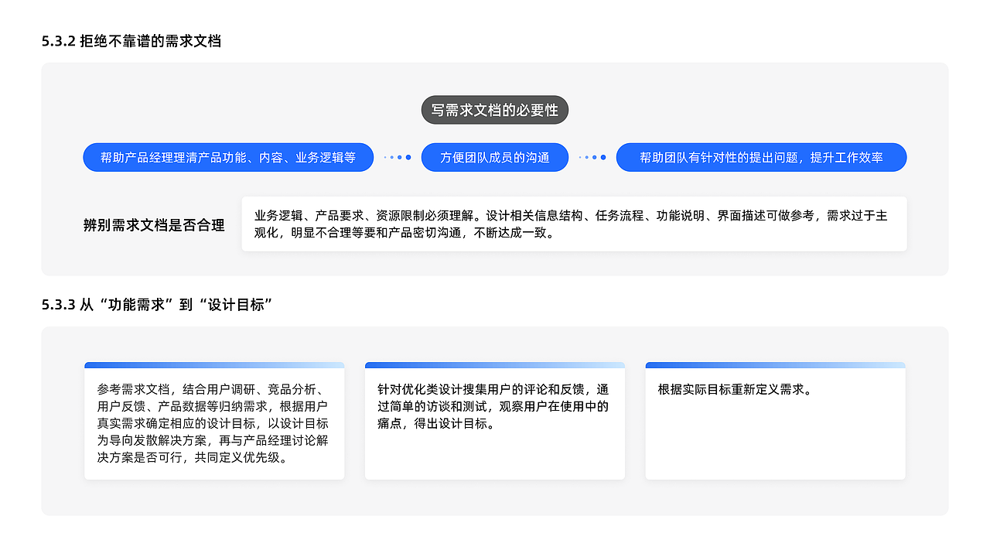Screen dimensions: 990x557
Task: Click the blue gradient strip on the middle card
Action: pos(494,364)
